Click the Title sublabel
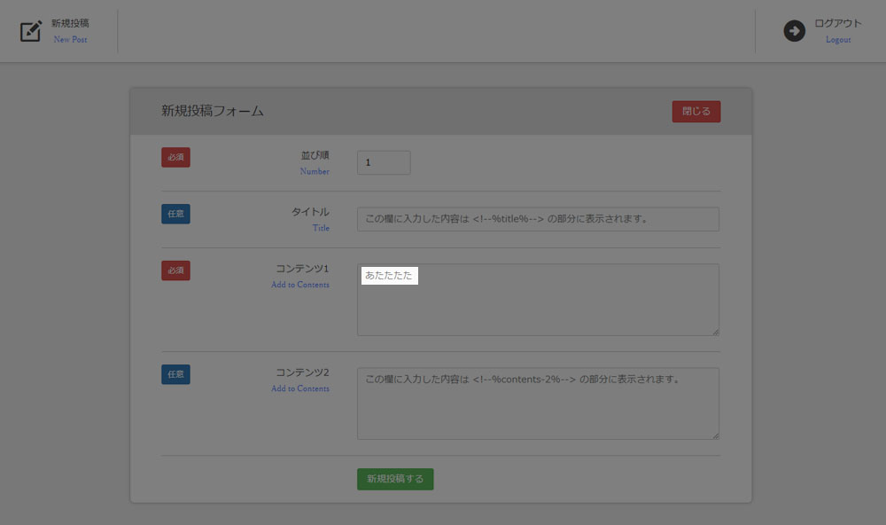The width and height of the screenshot is (886, 525). coord(321,228)
